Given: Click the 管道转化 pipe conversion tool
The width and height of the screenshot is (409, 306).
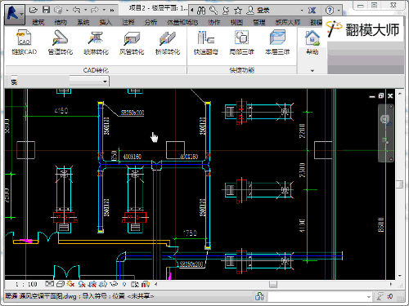Looking at the screenshot, I should (61, 42).
